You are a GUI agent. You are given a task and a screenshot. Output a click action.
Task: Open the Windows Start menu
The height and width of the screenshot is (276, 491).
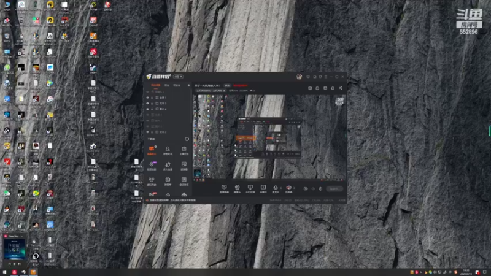pos(4,272)
